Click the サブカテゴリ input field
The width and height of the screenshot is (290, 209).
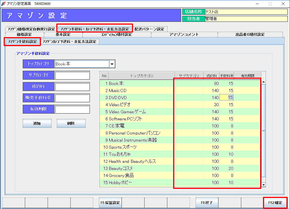tap(72, 75)
